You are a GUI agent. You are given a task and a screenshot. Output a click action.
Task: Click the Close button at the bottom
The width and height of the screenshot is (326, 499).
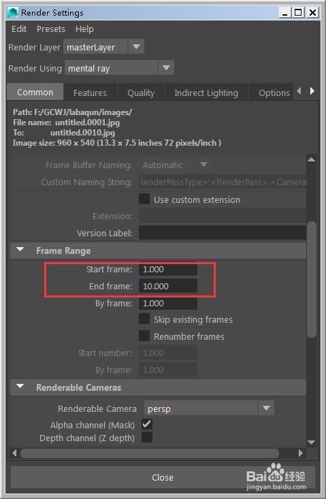pyautogui.click(x=163, y=477)
